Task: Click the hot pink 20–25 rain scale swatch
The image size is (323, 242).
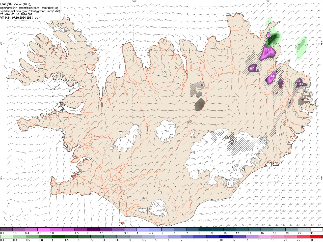Action: pyautogui.click(x=290, y=237)
